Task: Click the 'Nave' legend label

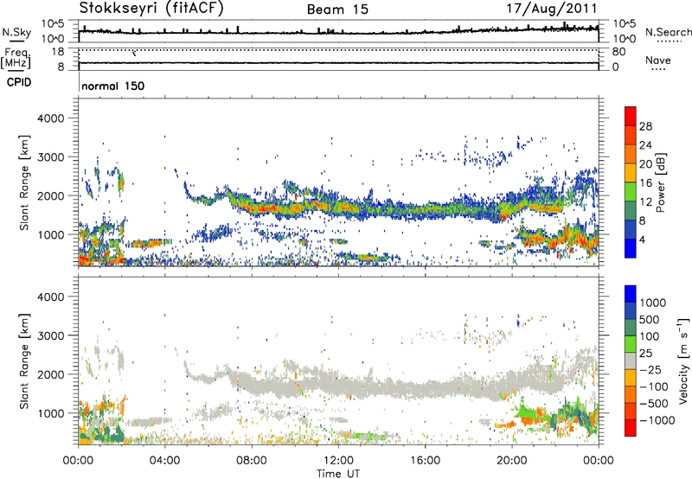Action: point(658,61)
